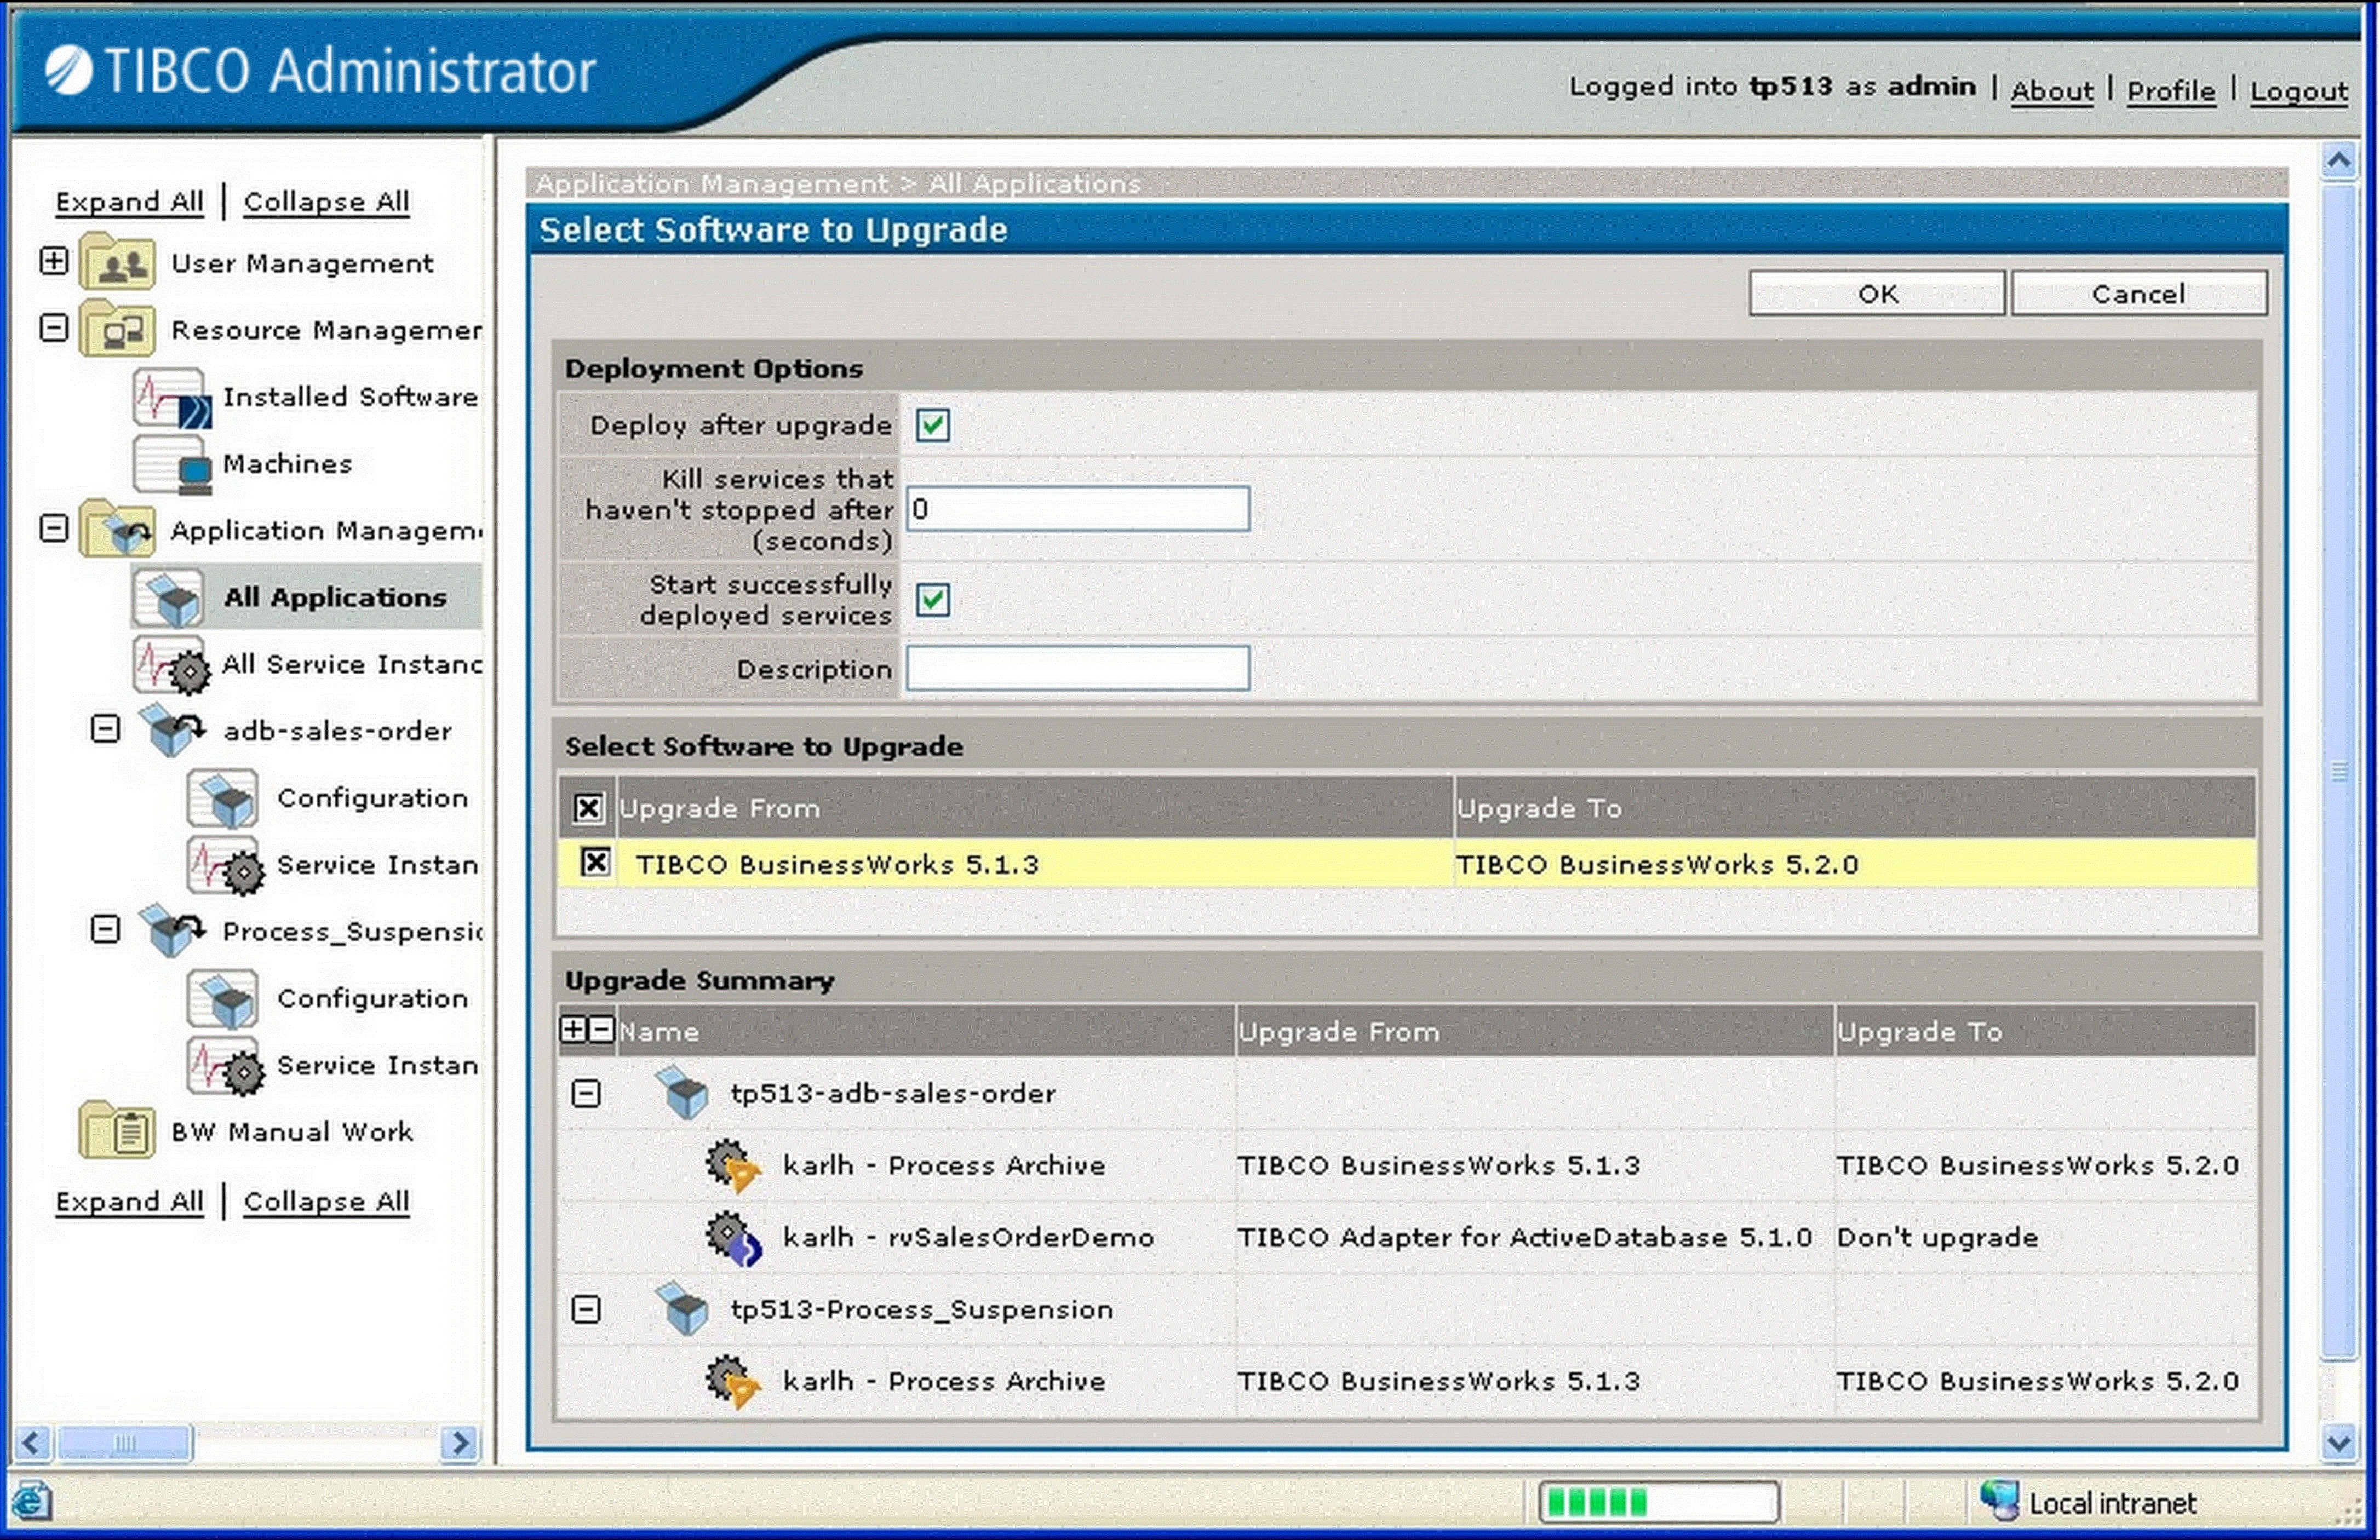This screenshot has width=2380, height=1540.
Task: Uncheck the TIBCO BusinessWorks 5.1.3 row checkbox
Action: (x=595, y=862)
